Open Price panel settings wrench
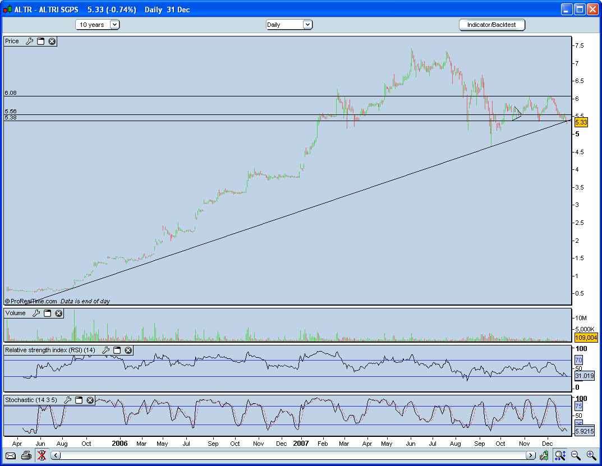Image resolution: width=602 pixels, height=466 pixels. coord(30,41)
